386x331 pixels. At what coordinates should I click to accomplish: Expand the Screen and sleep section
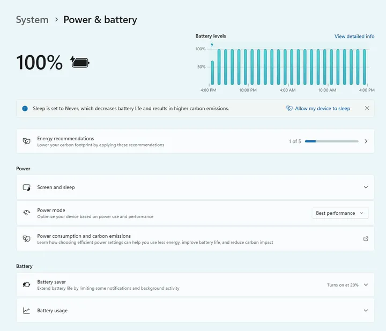366,187
